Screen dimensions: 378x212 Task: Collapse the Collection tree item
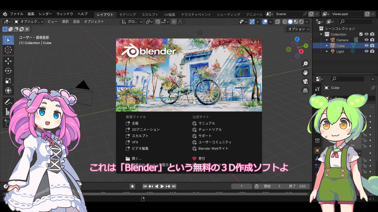321,34
